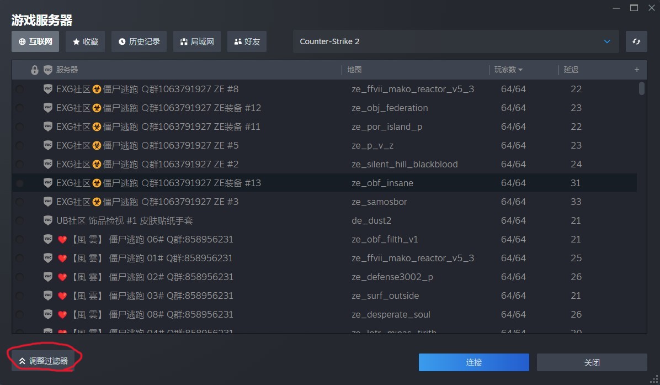Click biohazard icon on EXG ZE #8 row
Image resolution: width=660 pixels, height=385 pixels.
pyautogui.click(x=97, y=89)
